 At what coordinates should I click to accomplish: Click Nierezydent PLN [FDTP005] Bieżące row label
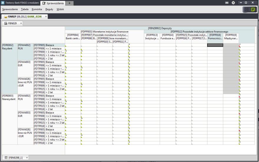pyautogui.click(x=49, y=96)
